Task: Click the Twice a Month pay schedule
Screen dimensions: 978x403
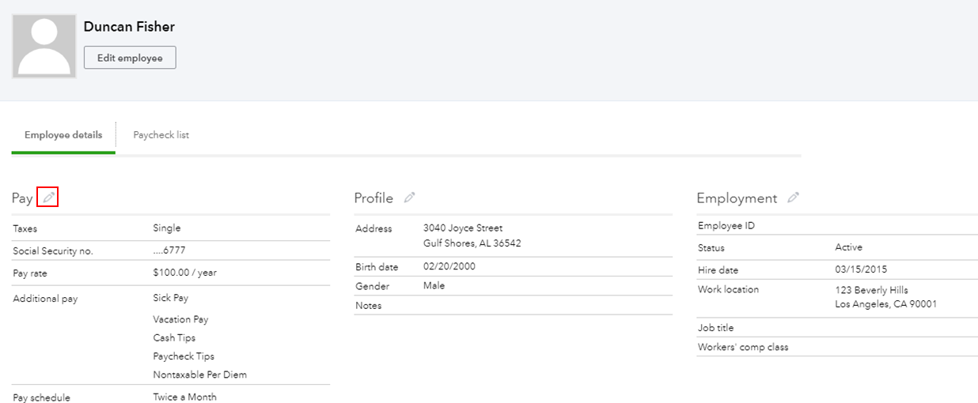Action: point(184,397)
